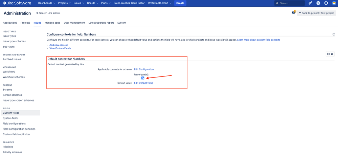Viewport: 338px width, 157px height.
Task: Switch to the Applications tab
Action: point(10,23)
